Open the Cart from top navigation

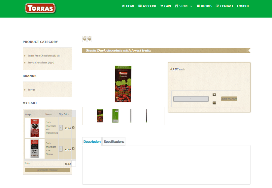click(166, 6)
